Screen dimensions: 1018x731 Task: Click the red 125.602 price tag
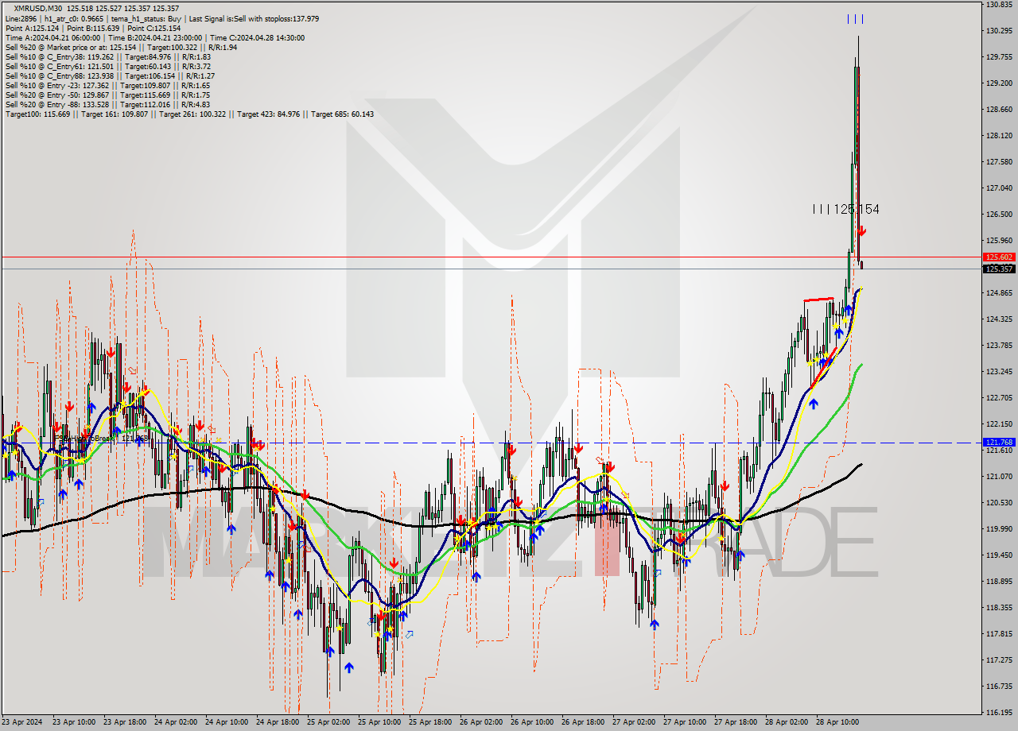point(999,257)
